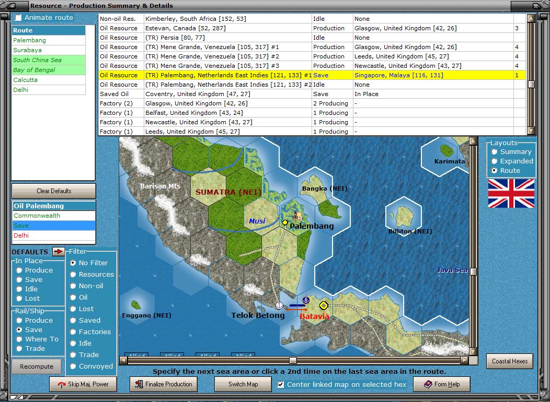Choose the Resources filter option
This screenshot has height=402, width=550.
tap(73, 274)
